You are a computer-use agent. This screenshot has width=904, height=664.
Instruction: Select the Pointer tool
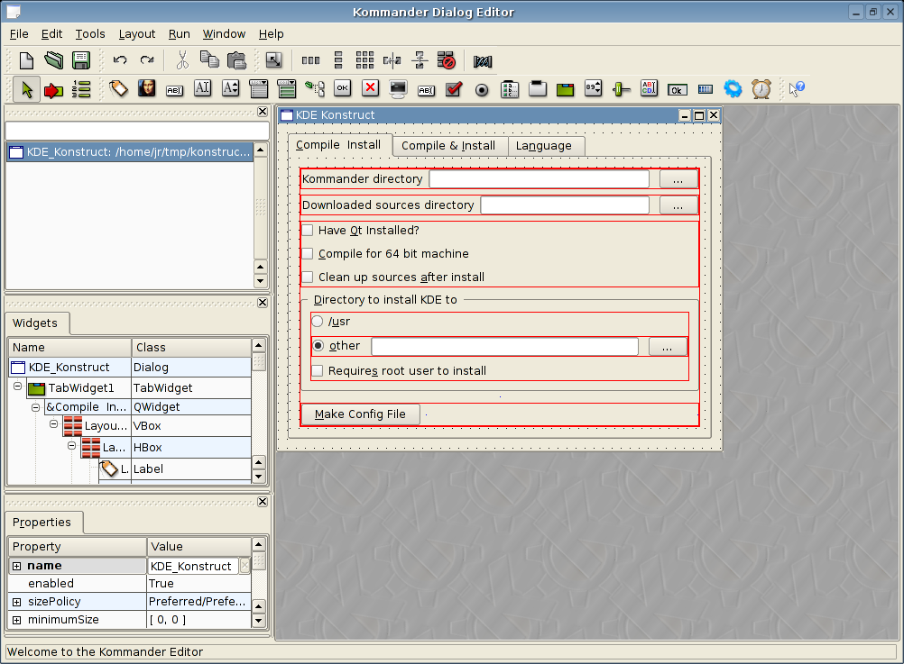26,89
